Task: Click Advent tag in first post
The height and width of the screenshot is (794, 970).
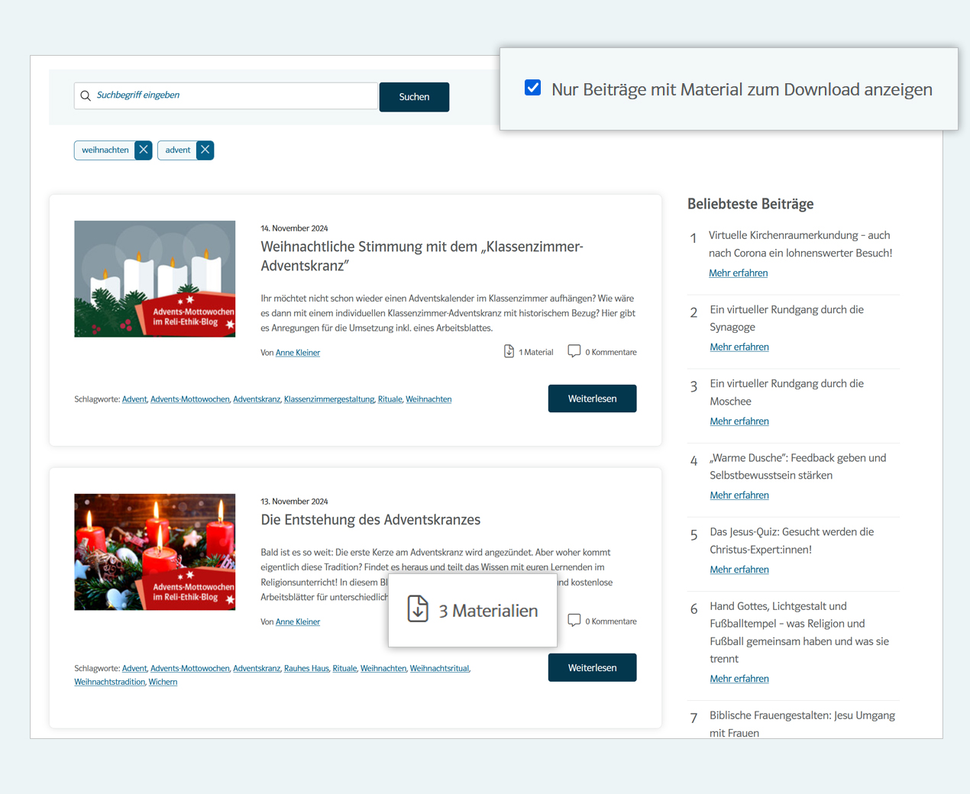Action: [x=134, y=399]
